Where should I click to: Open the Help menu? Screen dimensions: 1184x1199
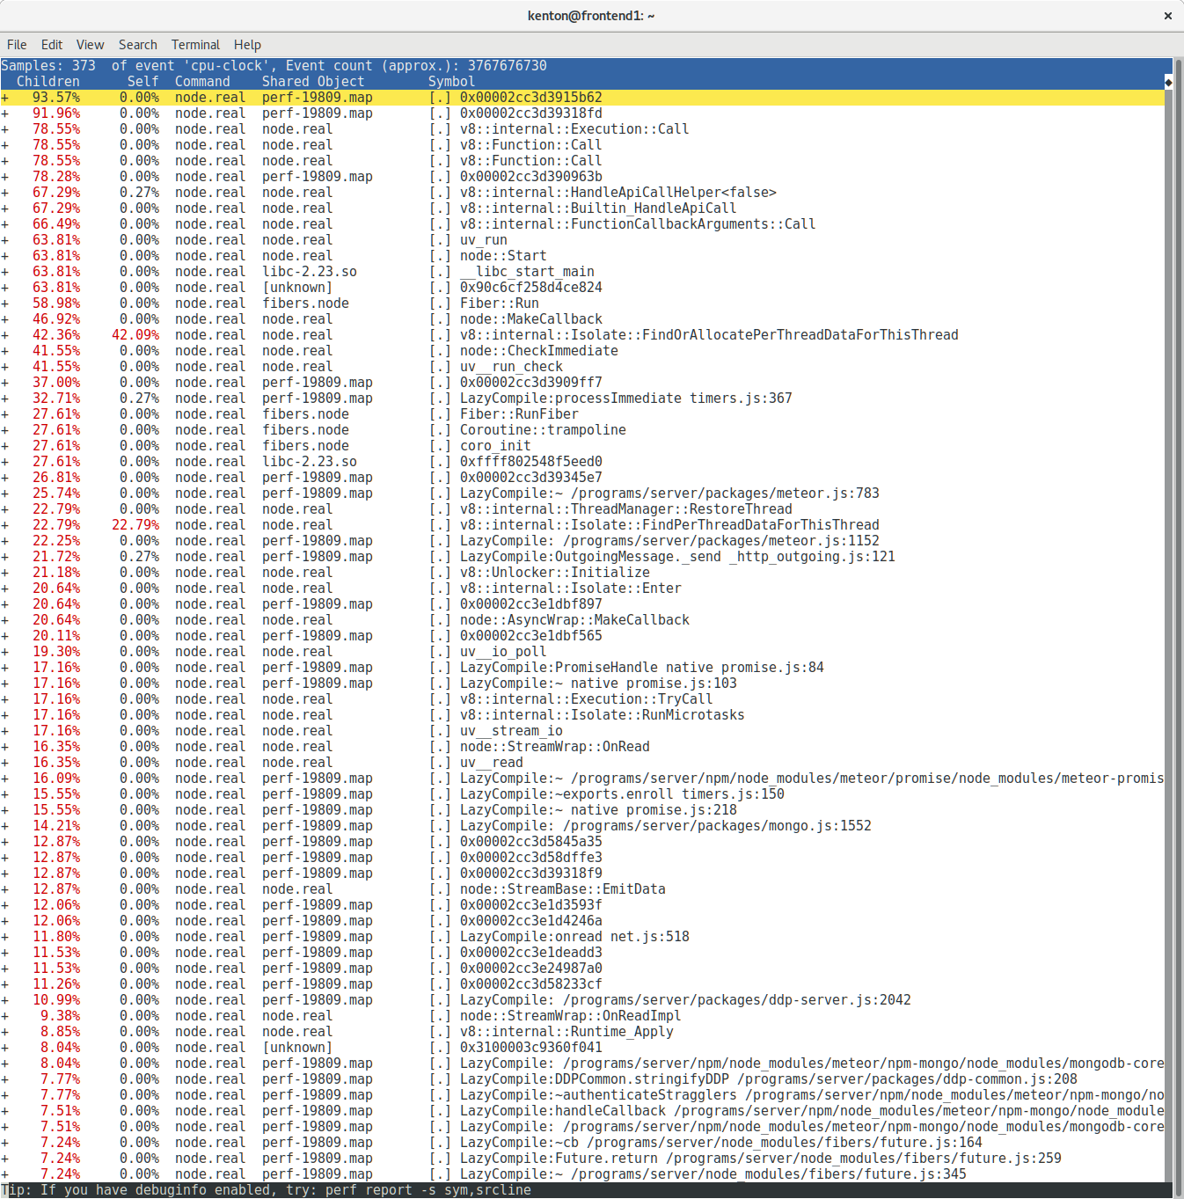(x=247, y=45)
